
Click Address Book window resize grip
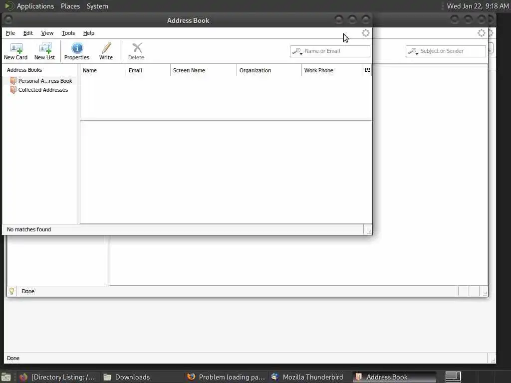pyautogui.click(x=369, y=231)
